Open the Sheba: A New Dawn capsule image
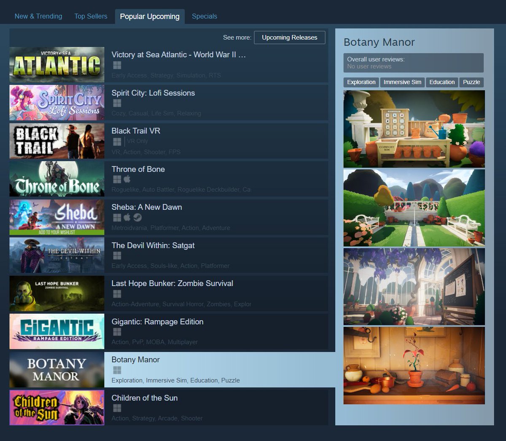The height and width of the screenshot is (441, 506). pyautogui.click(x=57, y=217)
